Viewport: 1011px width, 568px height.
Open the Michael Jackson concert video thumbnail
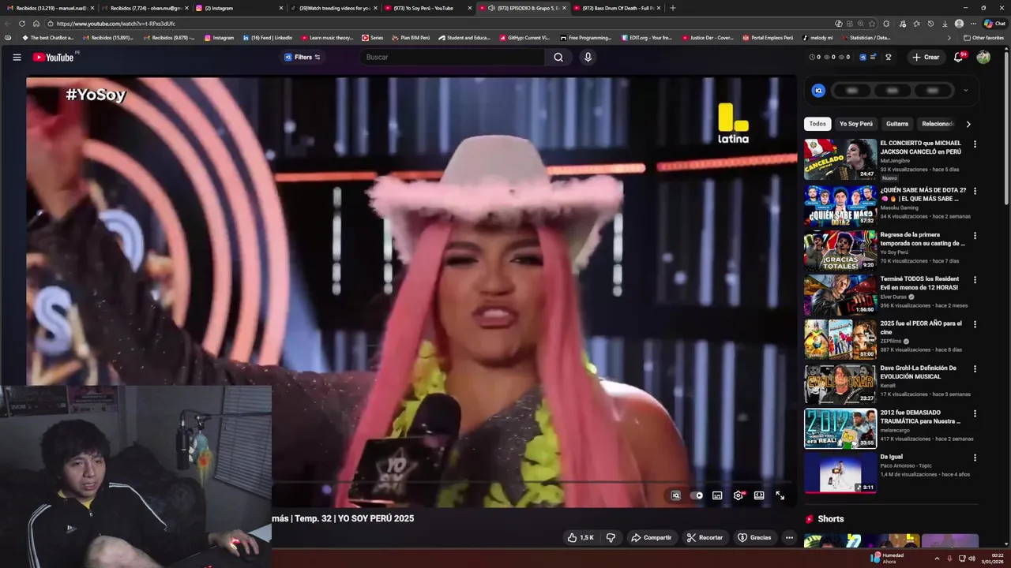tap(840, 159)
